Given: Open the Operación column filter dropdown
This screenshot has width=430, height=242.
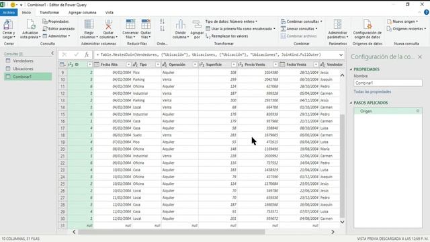Looking at the screenshot, I should [x=195, y=65].
